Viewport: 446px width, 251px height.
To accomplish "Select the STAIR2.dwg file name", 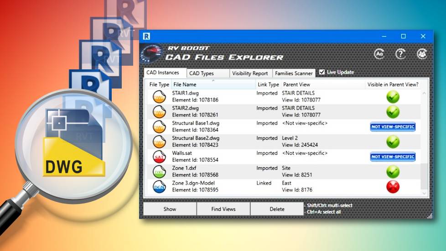I will coord(186,108).
